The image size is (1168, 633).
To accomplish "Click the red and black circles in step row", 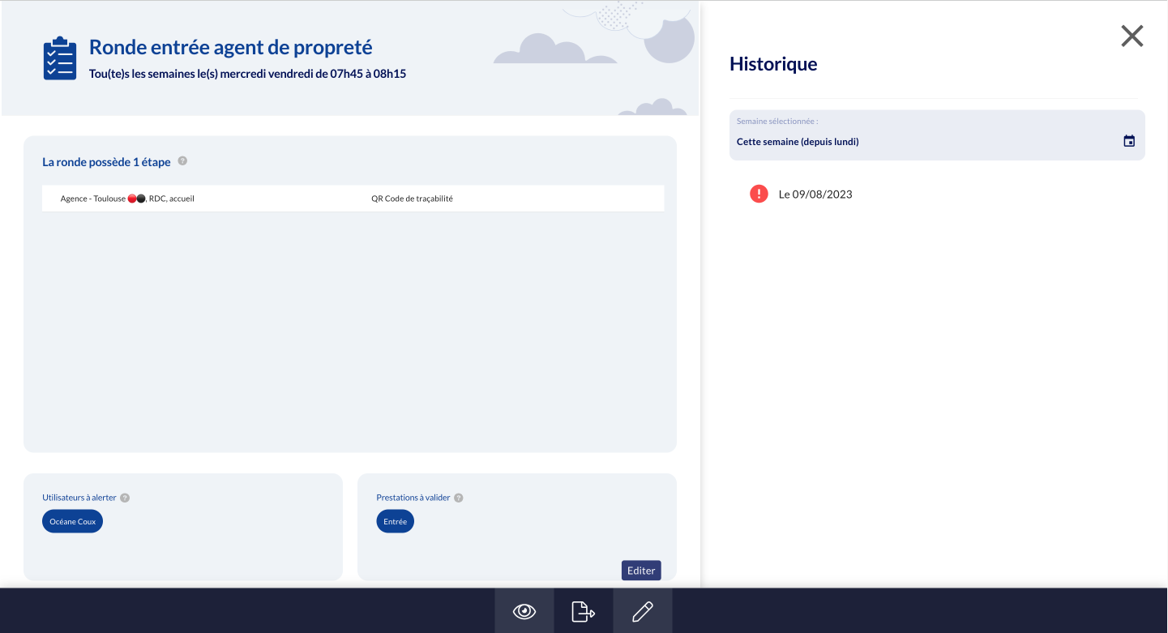I will (x=136, y=199).
